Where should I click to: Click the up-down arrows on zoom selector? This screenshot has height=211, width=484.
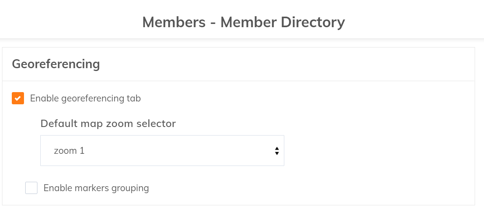click(x=277, y=151)
